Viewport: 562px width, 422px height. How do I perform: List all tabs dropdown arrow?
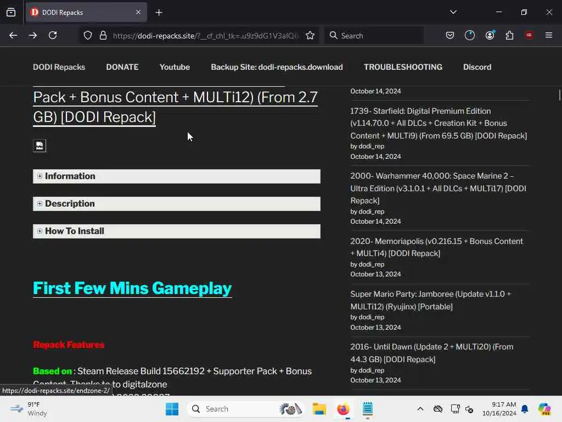(453, 12)
